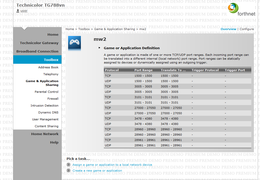
Task: Click Game or Application Definition heading
Action: [132, 48]
